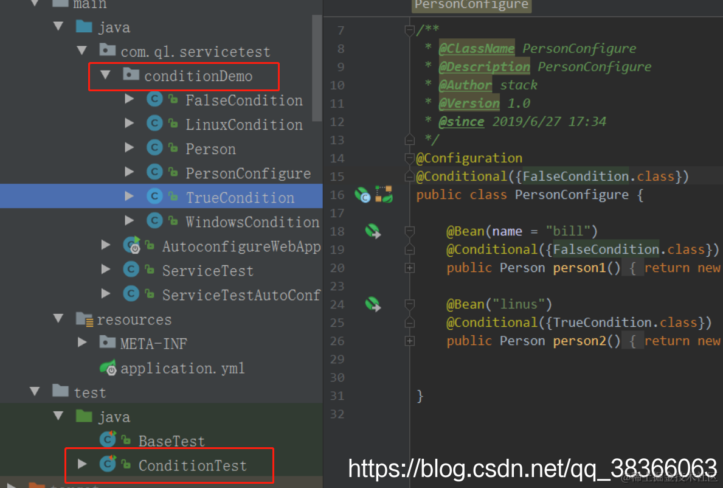Screen dimensions: 723x488
Task: Click the project tree vertical scrollbar
Action: point(317,68)
